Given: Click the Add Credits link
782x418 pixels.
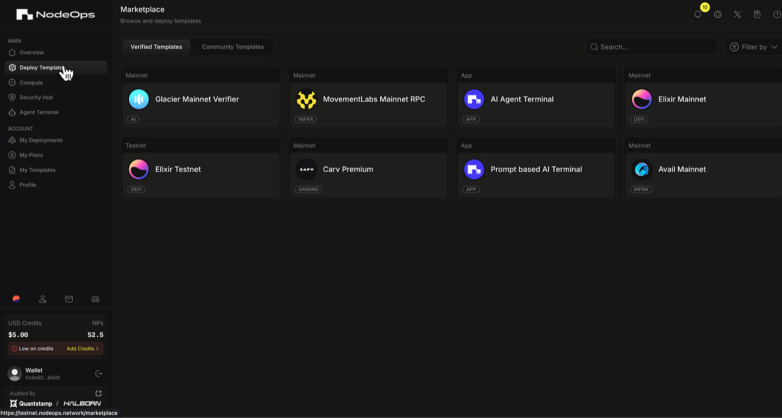Looking at the screenshot, I should 83,349.
